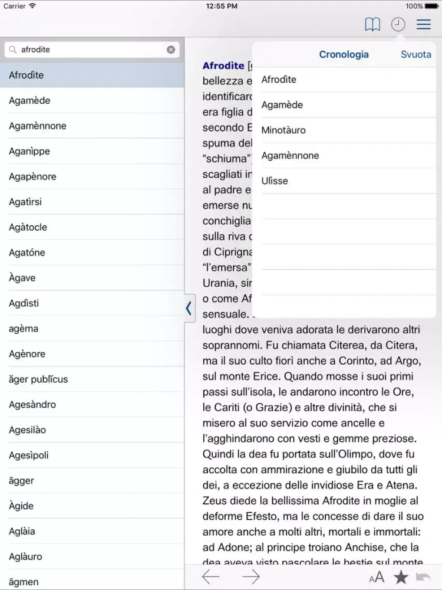Add entry to favorites with the star

pyautogui.click(x=401, y=577)
